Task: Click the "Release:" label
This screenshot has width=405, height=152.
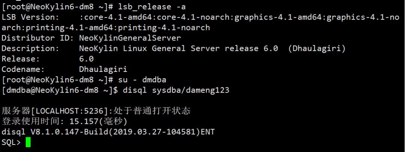Action: [21, 59]
